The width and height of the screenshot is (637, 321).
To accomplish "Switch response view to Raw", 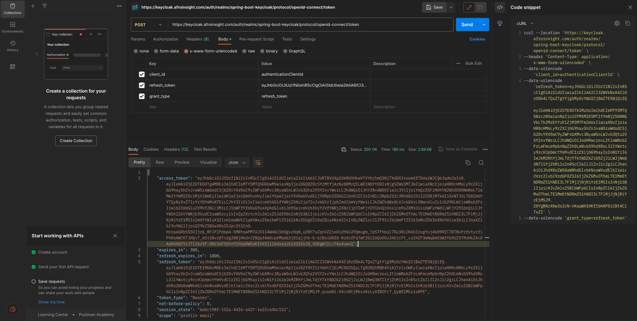I will pos(160,162).
